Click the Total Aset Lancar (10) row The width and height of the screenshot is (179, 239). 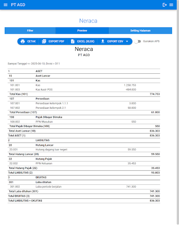pyautogui.click(x=84, y=131)
